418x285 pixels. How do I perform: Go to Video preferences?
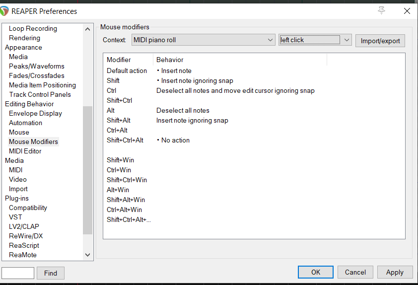(x=17, y=179)
